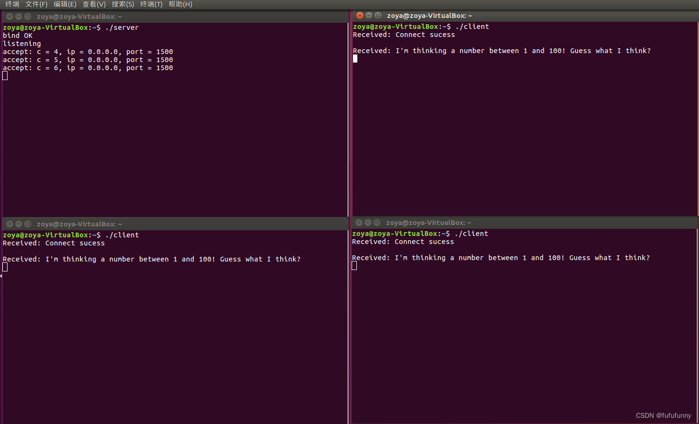Minimize the top-right client terminal window
The height and width of the screenshot is (424, 699).
click(x=369, y=16)
